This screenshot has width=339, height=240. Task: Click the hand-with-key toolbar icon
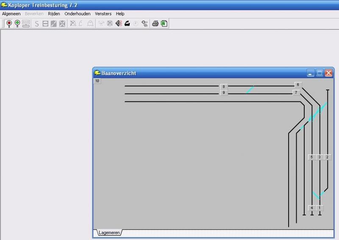point(144,23)
